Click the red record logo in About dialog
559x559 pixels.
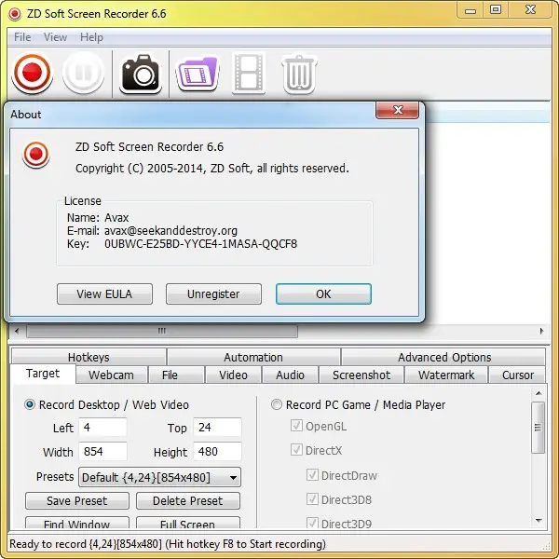[35, 155]
